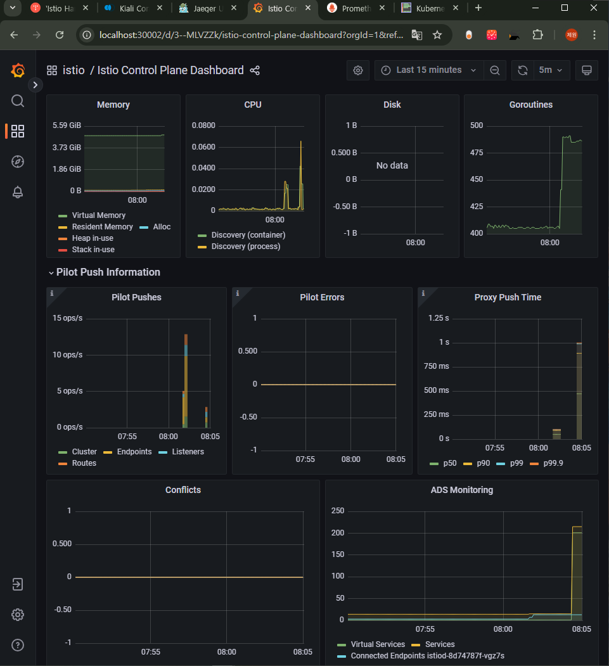The image size is (609, 666).
Task: Open the 5m refresh interval dropdown
Action: (x=551, y=70)
